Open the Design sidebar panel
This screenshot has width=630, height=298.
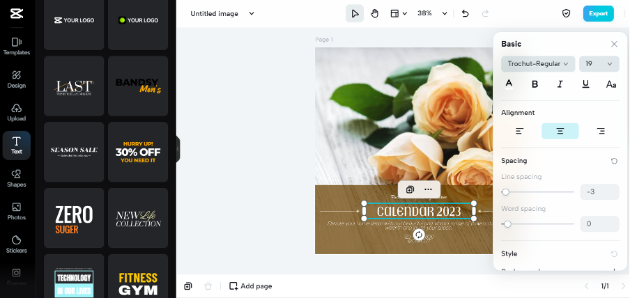[17, 79]
